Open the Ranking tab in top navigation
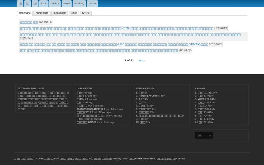 pyautogui.click(x=79, y=3)
